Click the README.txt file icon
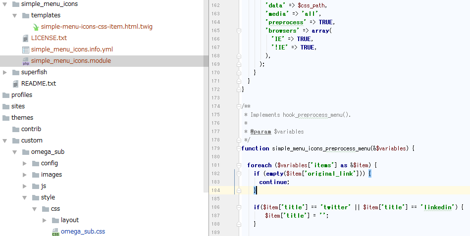470x236 pixels. 16,84
